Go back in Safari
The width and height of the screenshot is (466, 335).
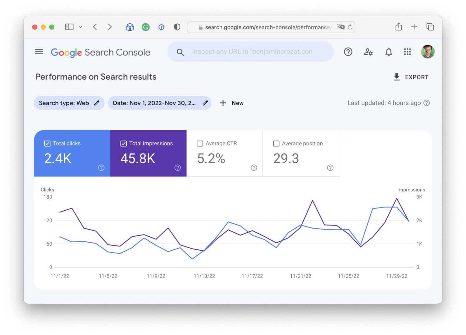(x=95, y=27)
